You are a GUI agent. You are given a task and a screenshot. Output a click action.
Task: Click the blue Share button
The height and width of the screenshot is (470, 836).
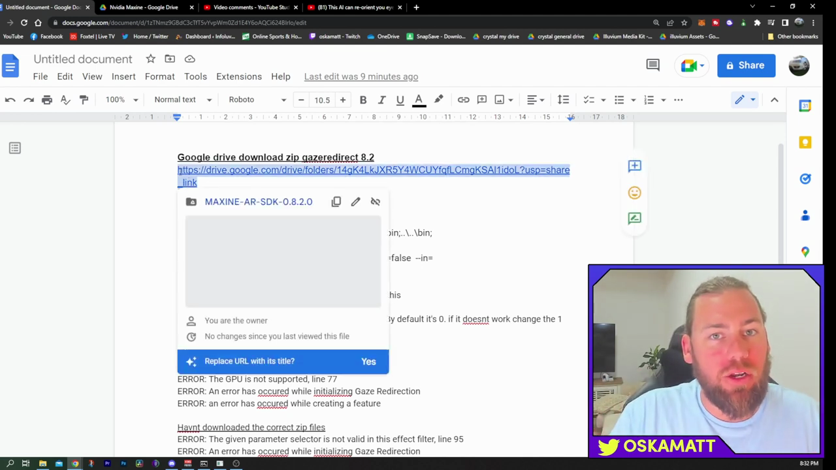point(747,65)
